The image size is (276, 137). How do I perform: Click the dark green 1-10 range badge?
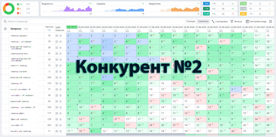coord(207,9)
